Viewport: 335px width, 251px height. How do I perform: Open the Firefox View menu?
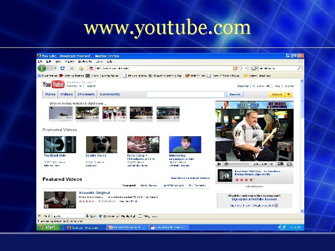tap(58, 61)
